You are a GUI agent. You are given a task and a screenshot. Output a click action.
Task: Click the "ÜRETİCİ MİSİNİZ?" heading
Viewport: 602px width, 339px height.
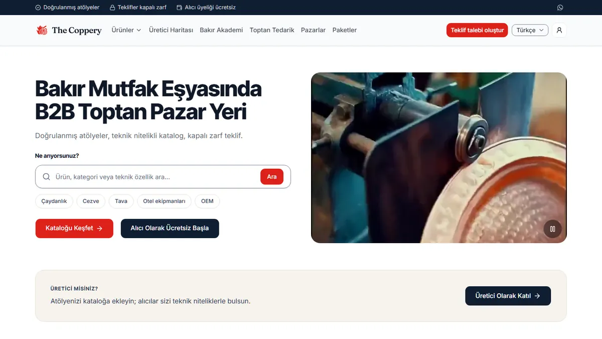click(74, 289)
